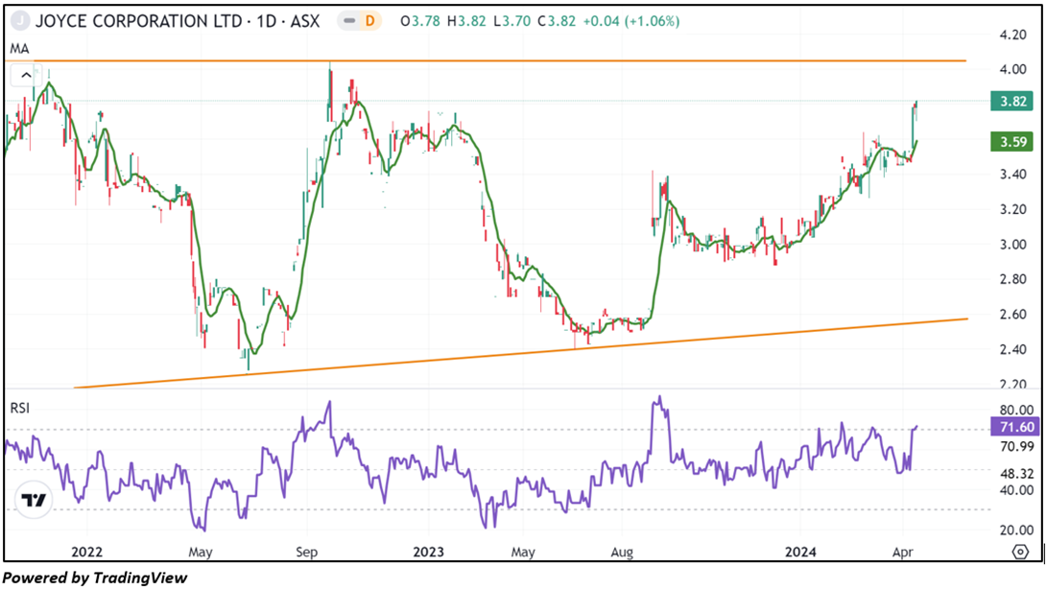Click the TradingView logo badge
The image size is (1046, 590).
(x=34, y=499)
